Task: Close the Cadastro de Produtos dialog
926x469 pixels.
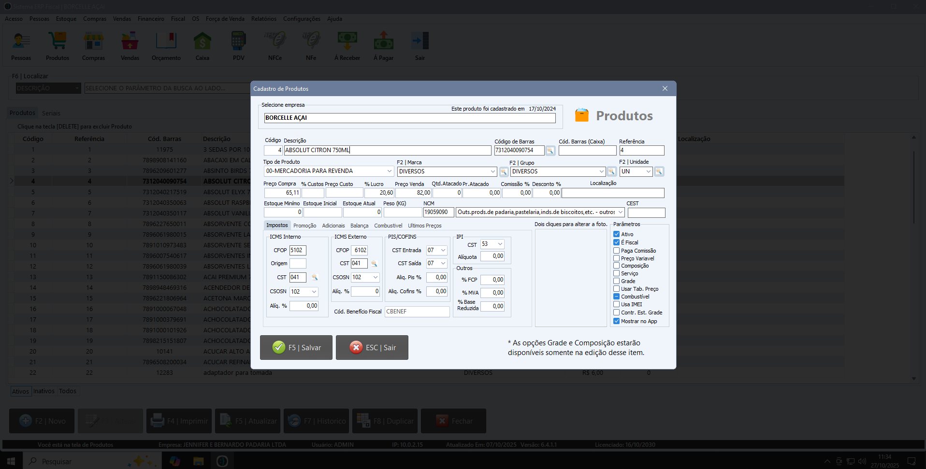Action: click(x=665, y=88)
